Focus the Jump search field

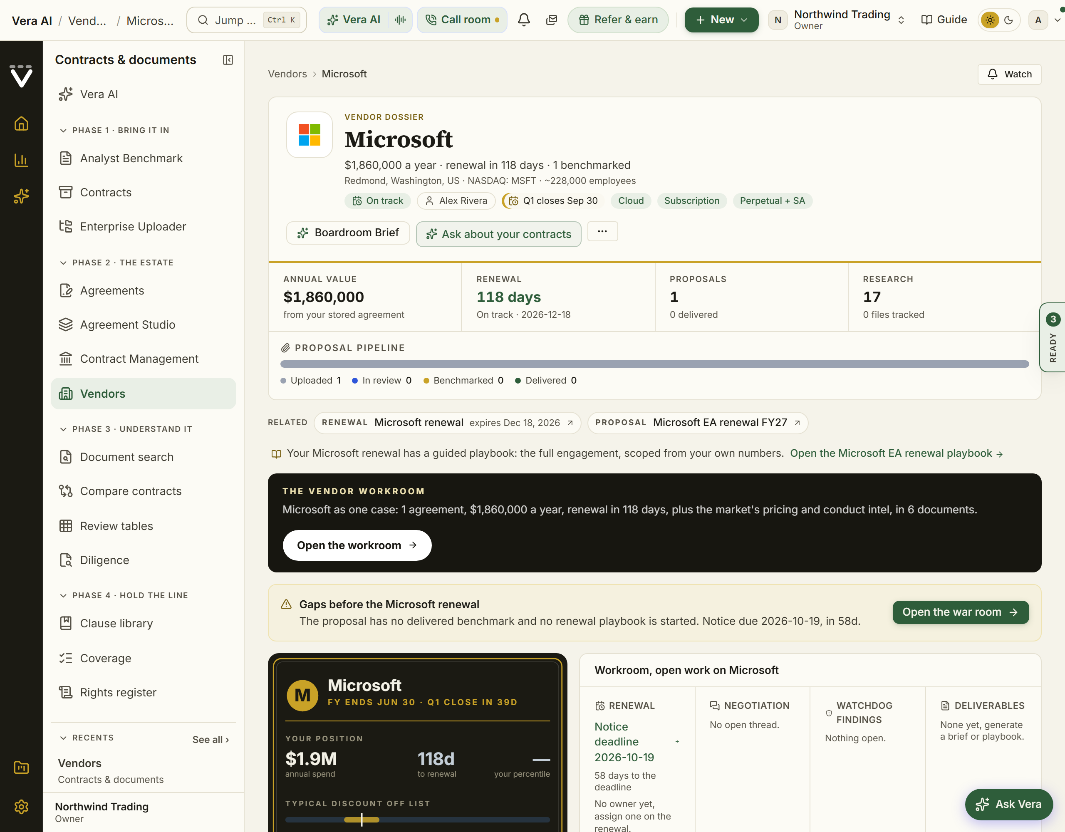pos(246,20)
